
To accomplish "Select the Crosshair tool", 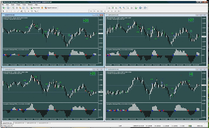I will click(7, 11).
